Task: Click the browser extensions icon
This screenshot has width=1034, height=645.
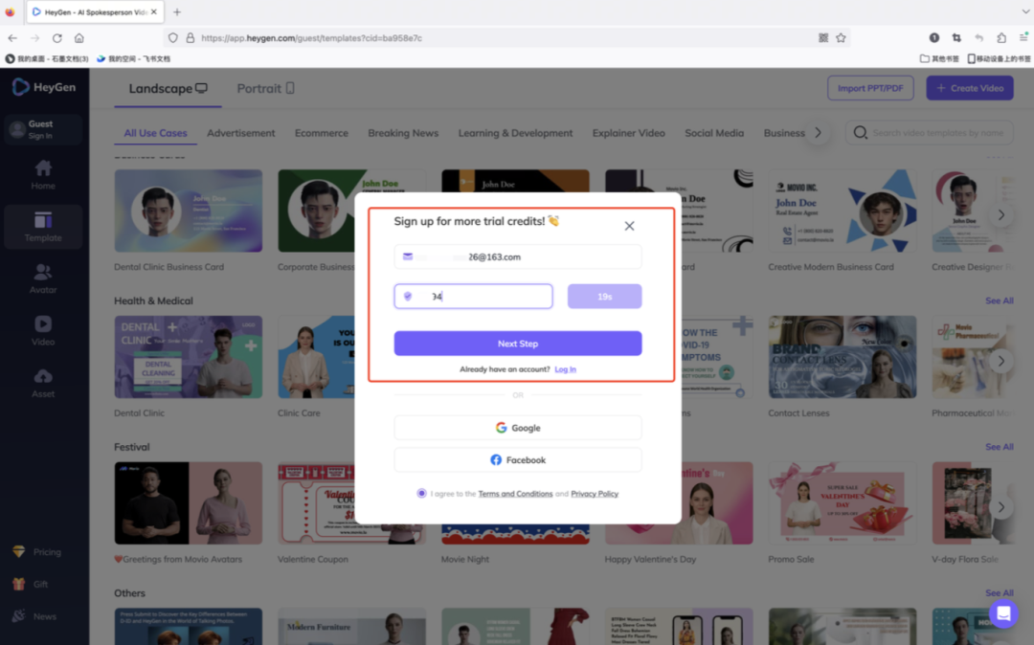Action: pos(1001,38)
